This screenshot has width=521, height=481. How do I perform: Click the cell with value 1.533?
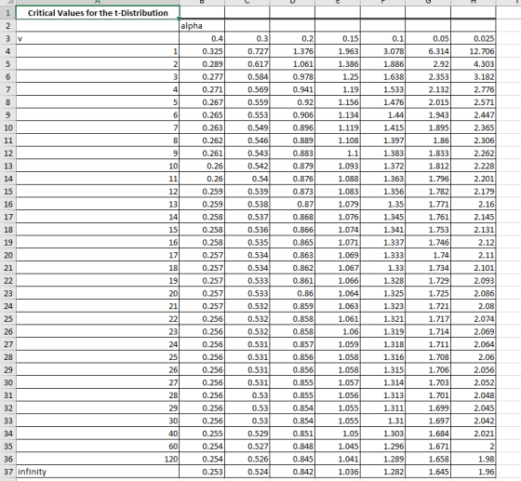382,89
